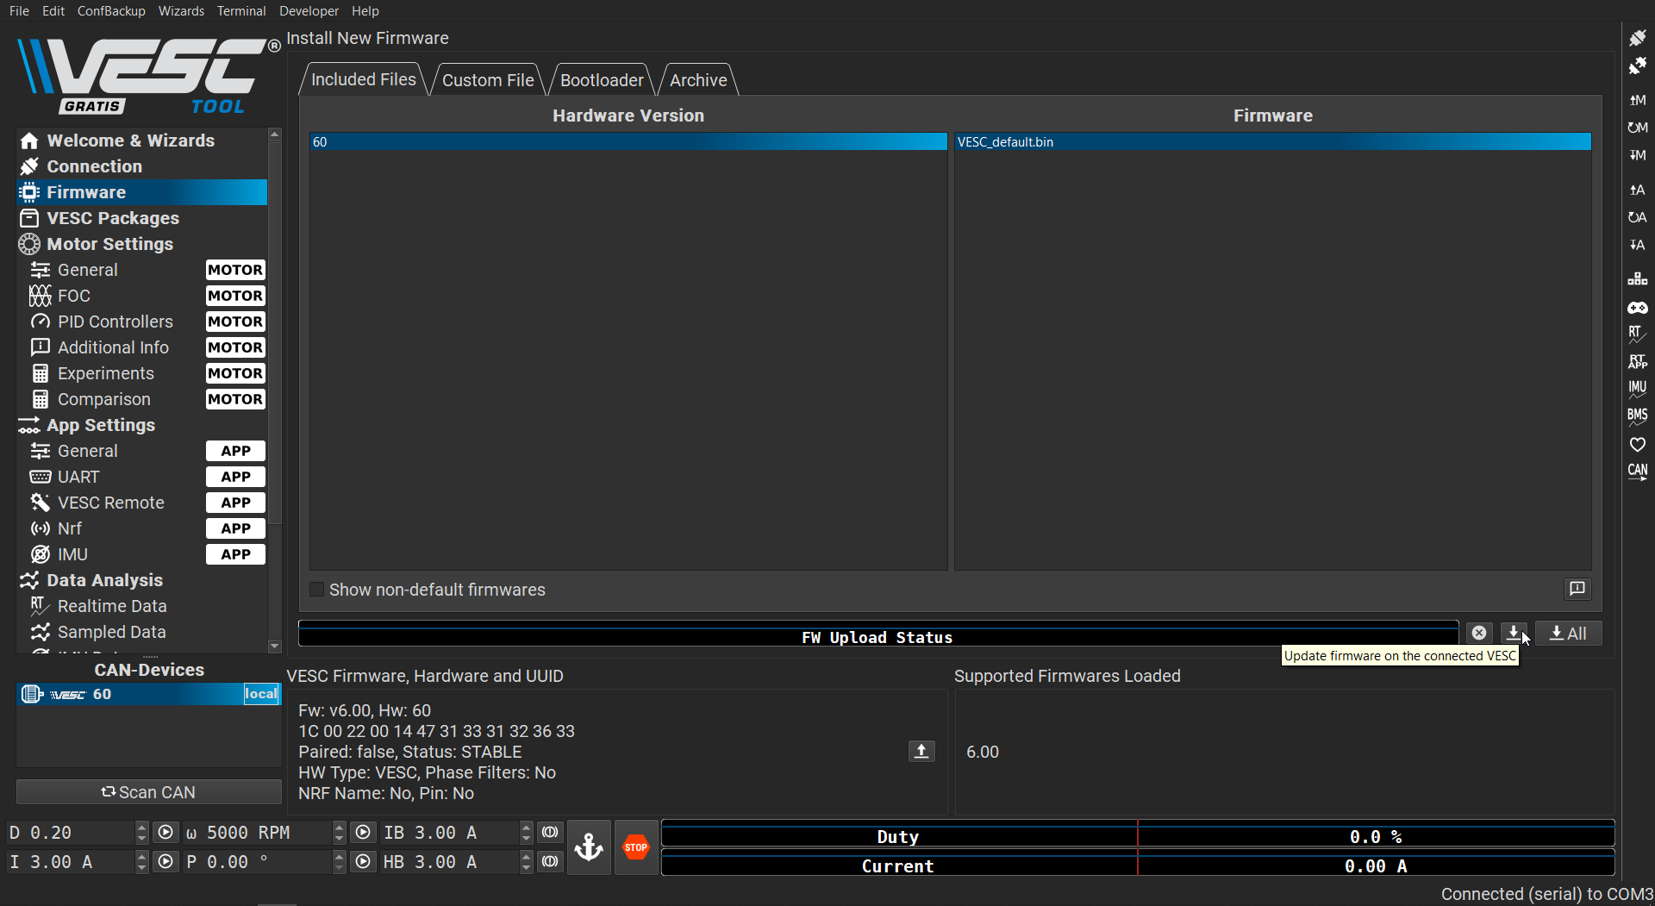
Task: Select hardware version 60 row
Action: [x=628, y=141]
